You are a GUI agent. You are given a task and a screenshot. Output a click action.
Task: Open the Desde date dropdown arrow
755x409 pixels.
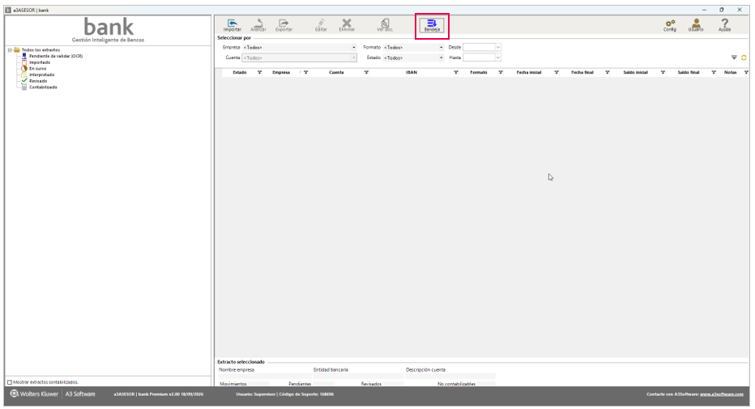pyautogui.click(x=498, y=48)
